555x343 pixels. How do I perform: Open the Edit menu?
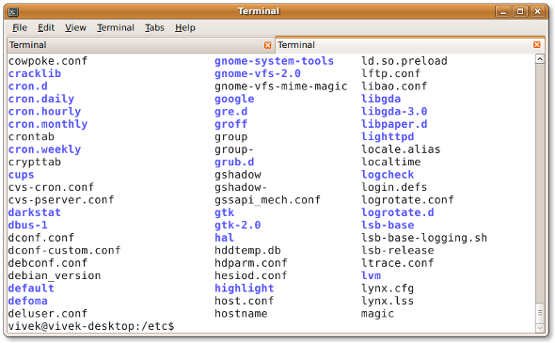coord(46,27)
